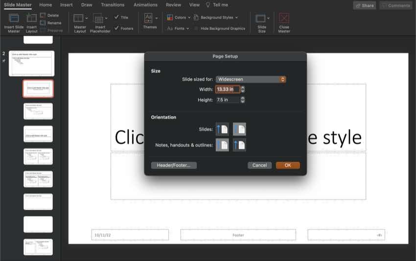The width and height of the screenshot is (416, 261).
Task: Click the Insert Placeholder icon
Action: (x=99, y=19)
